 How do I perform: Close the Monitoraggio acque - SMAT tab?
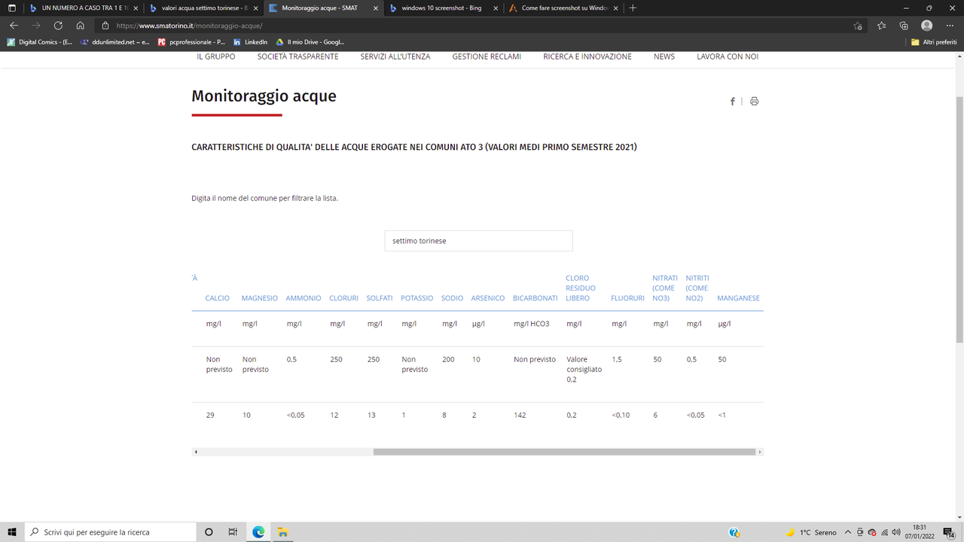coord(375,8)
